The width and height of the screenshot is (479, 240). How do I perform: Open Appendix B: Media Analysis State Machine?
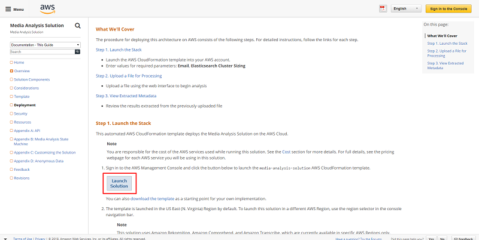41,141
